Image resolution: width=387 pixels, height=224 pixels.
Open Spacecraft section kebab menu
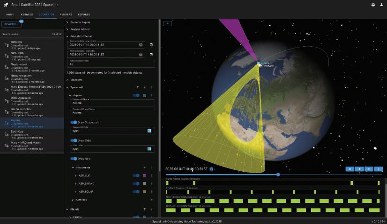[x=151, y=87]
